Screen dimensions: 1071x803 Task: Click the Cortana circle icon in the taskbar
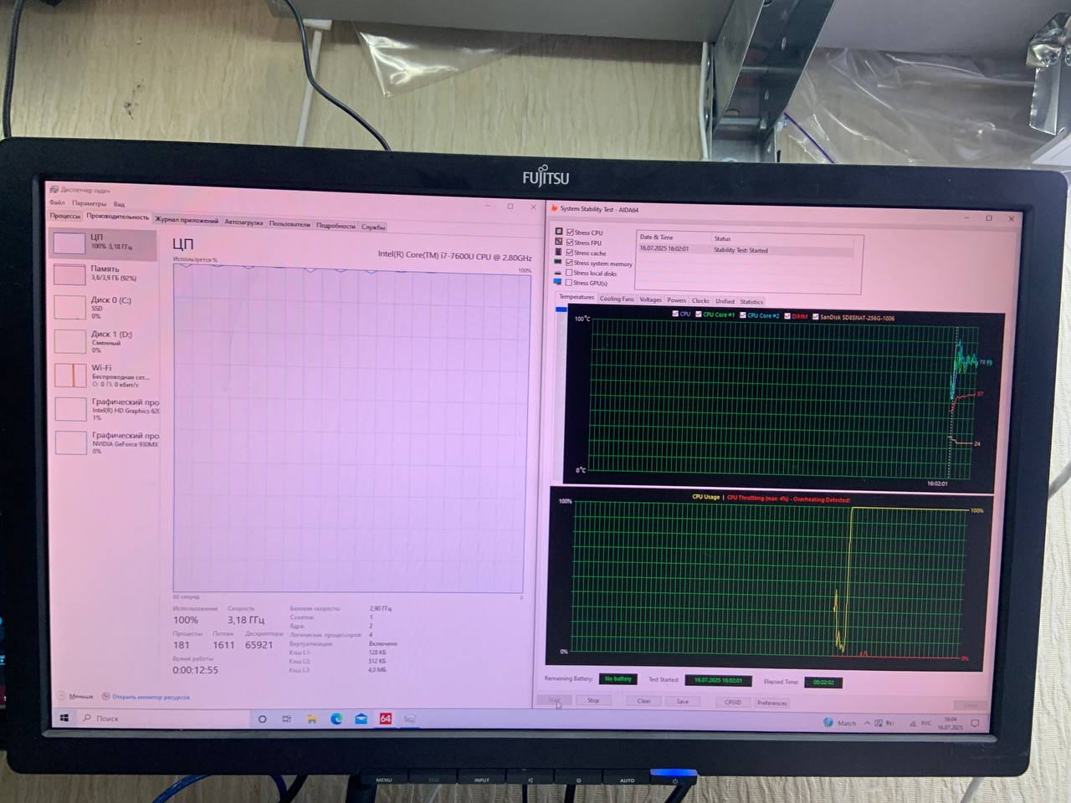pyautogui.click(x=262, y=719)
